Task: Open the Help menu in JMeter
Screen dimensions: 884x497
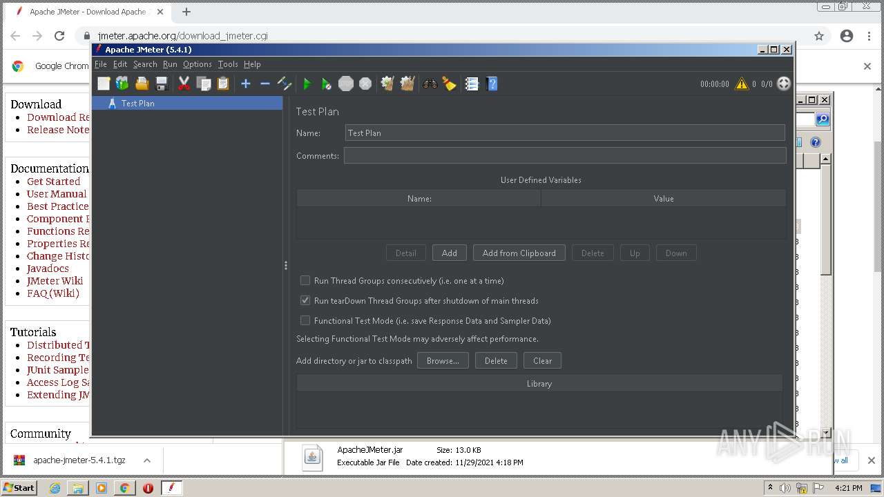Action: point(252,64)
